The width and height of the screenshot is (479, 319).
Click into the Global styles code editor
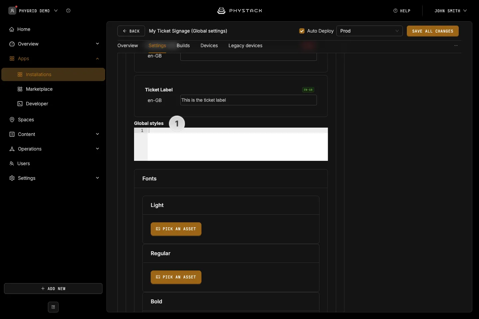point(231,144)
